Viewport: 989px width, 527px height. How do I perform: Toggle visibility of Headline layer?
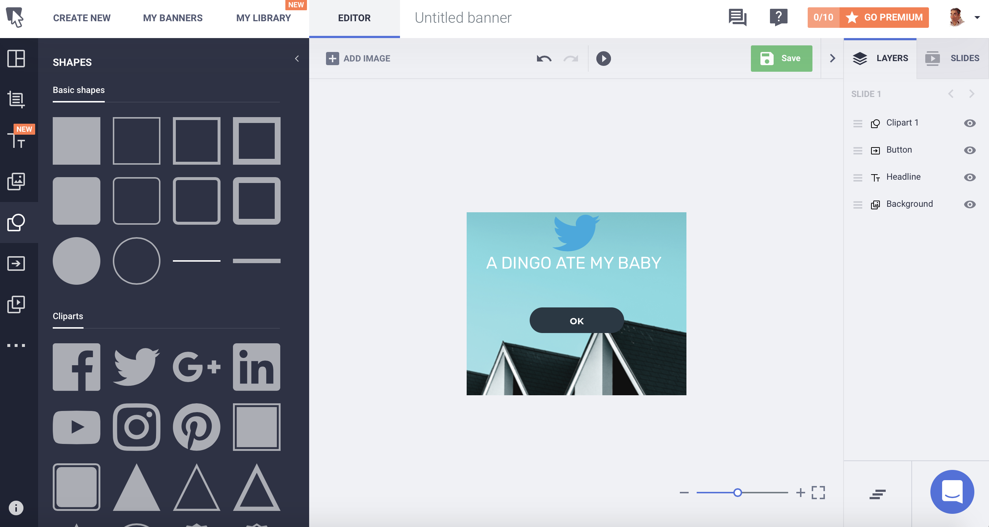click(970, 177)
